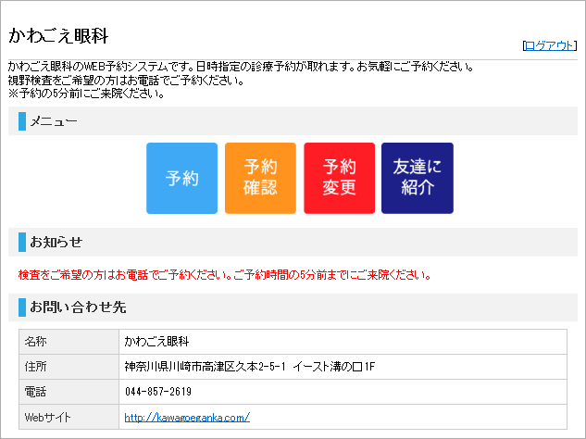586x439 pixels.
Task: Click the navy 友達に紹介 button
Action: pos(418,178)
